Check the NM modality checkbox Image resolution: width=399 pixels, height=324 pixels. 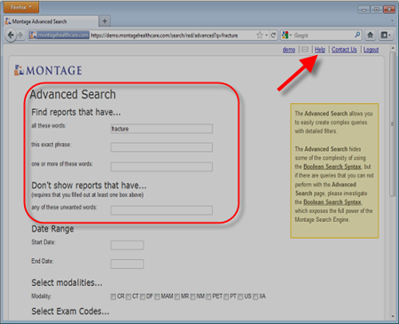192,296
